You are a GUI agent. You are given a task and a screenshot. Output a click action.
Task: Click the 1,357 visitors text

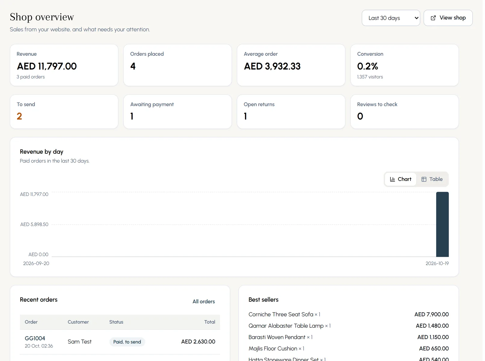click(370, 77)
